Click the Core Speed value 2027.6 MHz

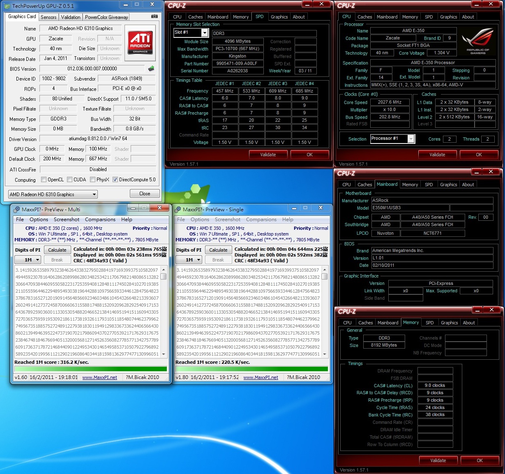click(x=390, y=102)
